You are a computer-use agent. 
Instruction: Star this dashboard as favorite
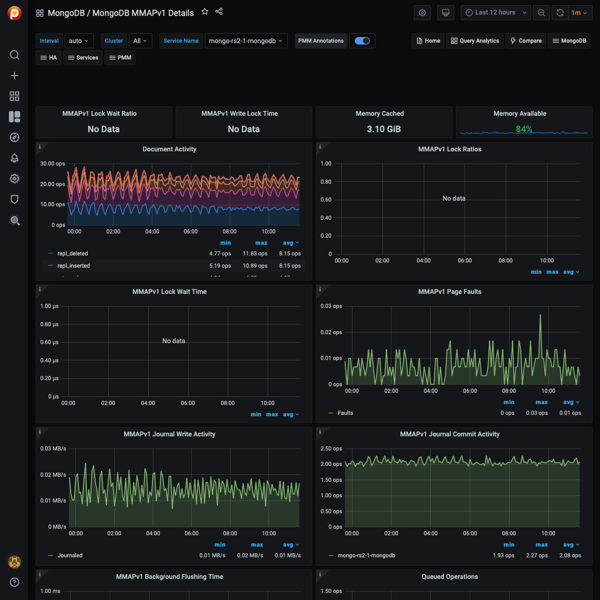point(205,12)
